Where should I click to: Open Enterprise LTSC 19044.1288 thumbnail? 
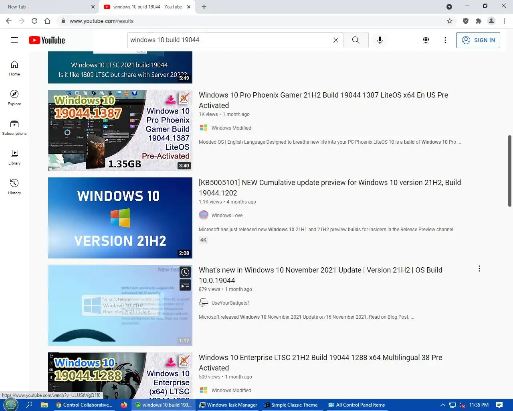point(120,376)
